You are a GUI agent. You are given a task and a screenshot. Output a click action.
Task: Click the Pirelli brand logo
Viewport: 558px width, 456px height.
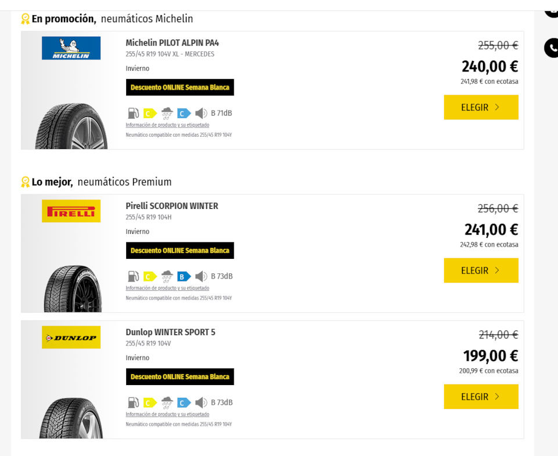click(x=71, y=211)
